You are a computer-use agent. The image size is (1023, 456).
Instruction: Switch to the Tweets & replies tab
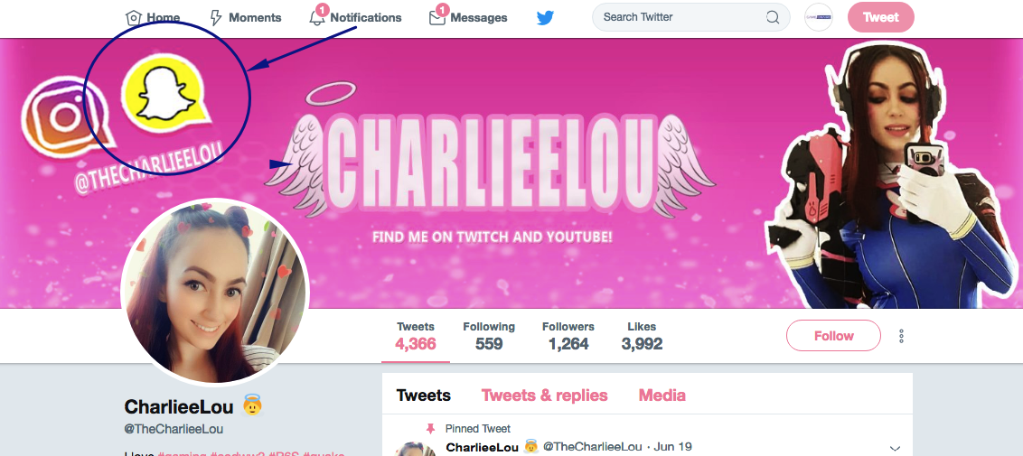pyautogui.click(x=544, y=396)
